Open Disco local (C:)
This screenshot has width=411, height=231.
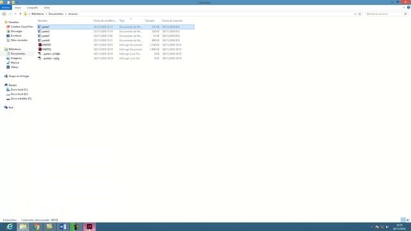(19, 90)
